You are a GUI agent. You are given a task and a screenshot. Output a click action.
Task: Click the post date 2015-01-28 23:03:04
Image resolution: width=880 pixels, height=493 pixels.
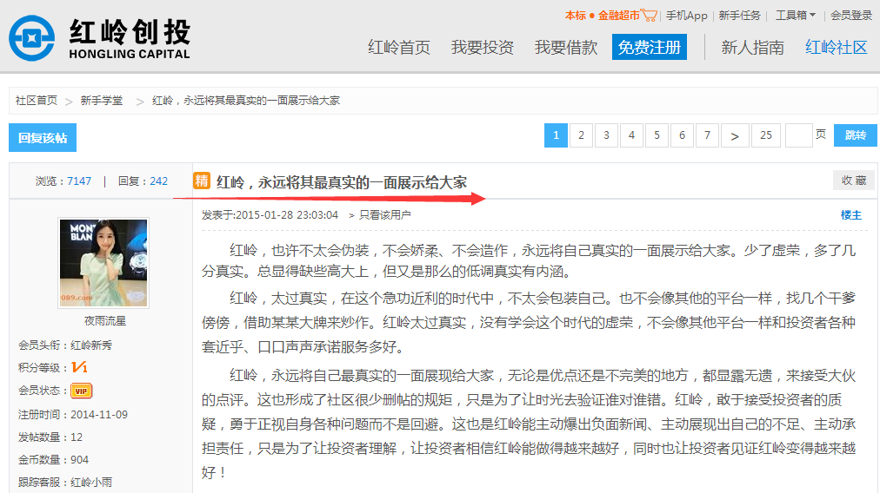point(287,215)
